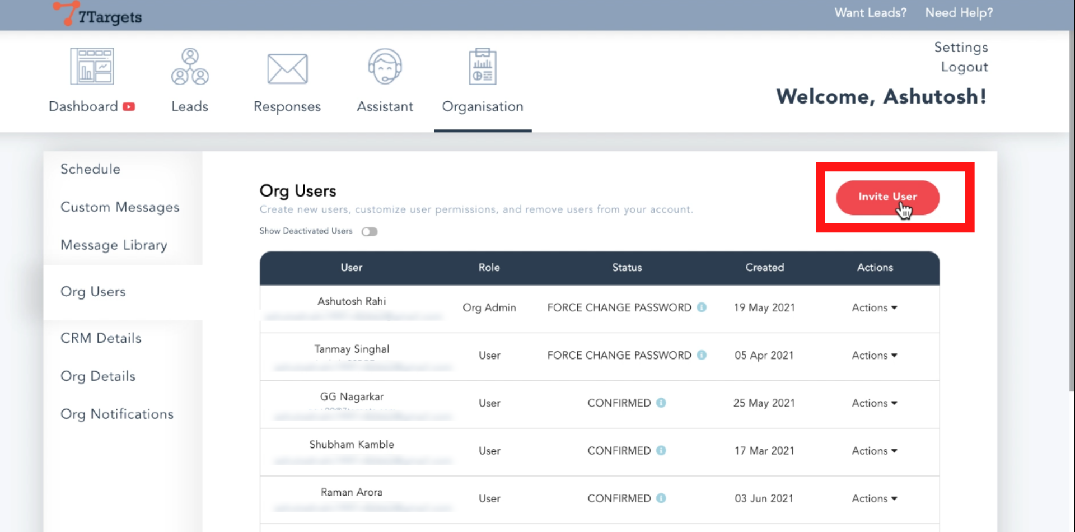Open CRM Details from the sidebar
1075x532 pixels.
pyautogui.click(x=101, y=338)
